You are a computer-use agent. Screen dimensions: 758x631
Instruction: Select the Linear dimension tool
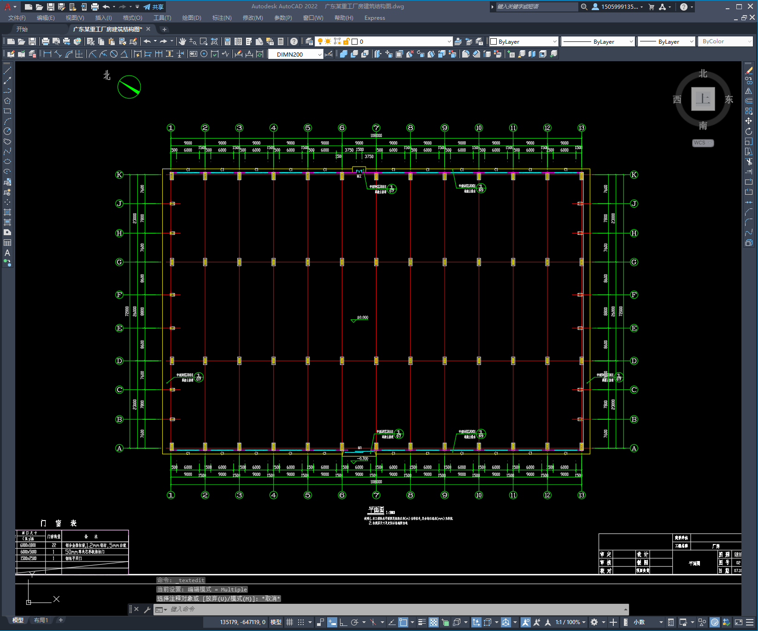coord(47,54)
